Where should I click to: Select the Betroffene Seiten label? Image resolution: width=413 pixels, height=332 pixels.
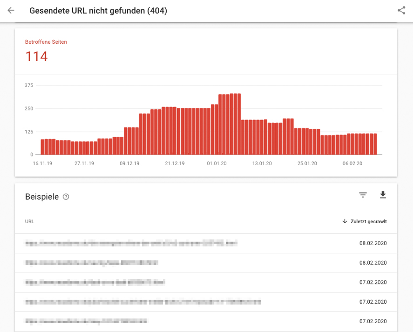pos(46,42)
